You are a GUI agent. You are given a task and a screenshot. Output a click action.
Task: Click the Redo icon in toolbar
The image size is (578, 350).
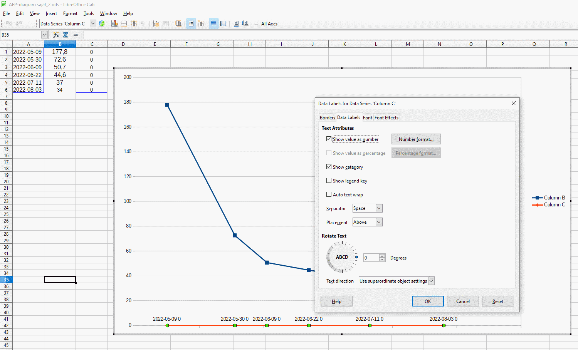point(19,23)
